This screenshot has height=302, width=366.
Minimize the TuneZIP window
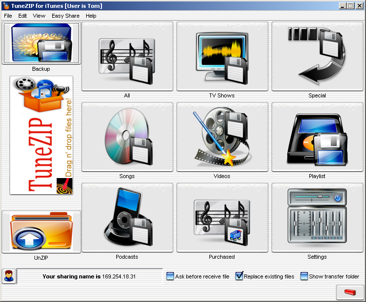[342, 6]
